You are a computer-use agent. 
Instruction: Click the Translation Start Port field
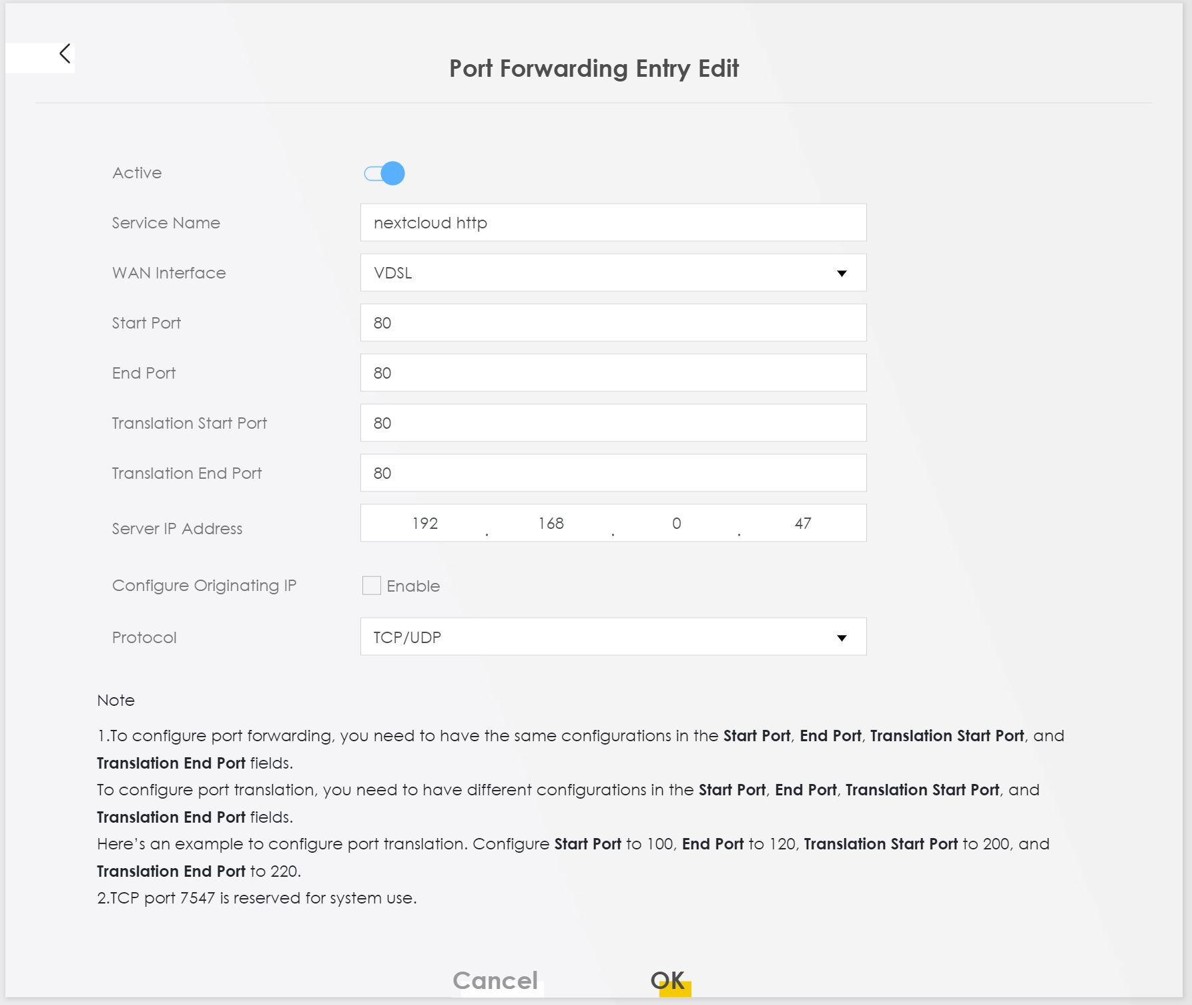click(x=613, y=423)
